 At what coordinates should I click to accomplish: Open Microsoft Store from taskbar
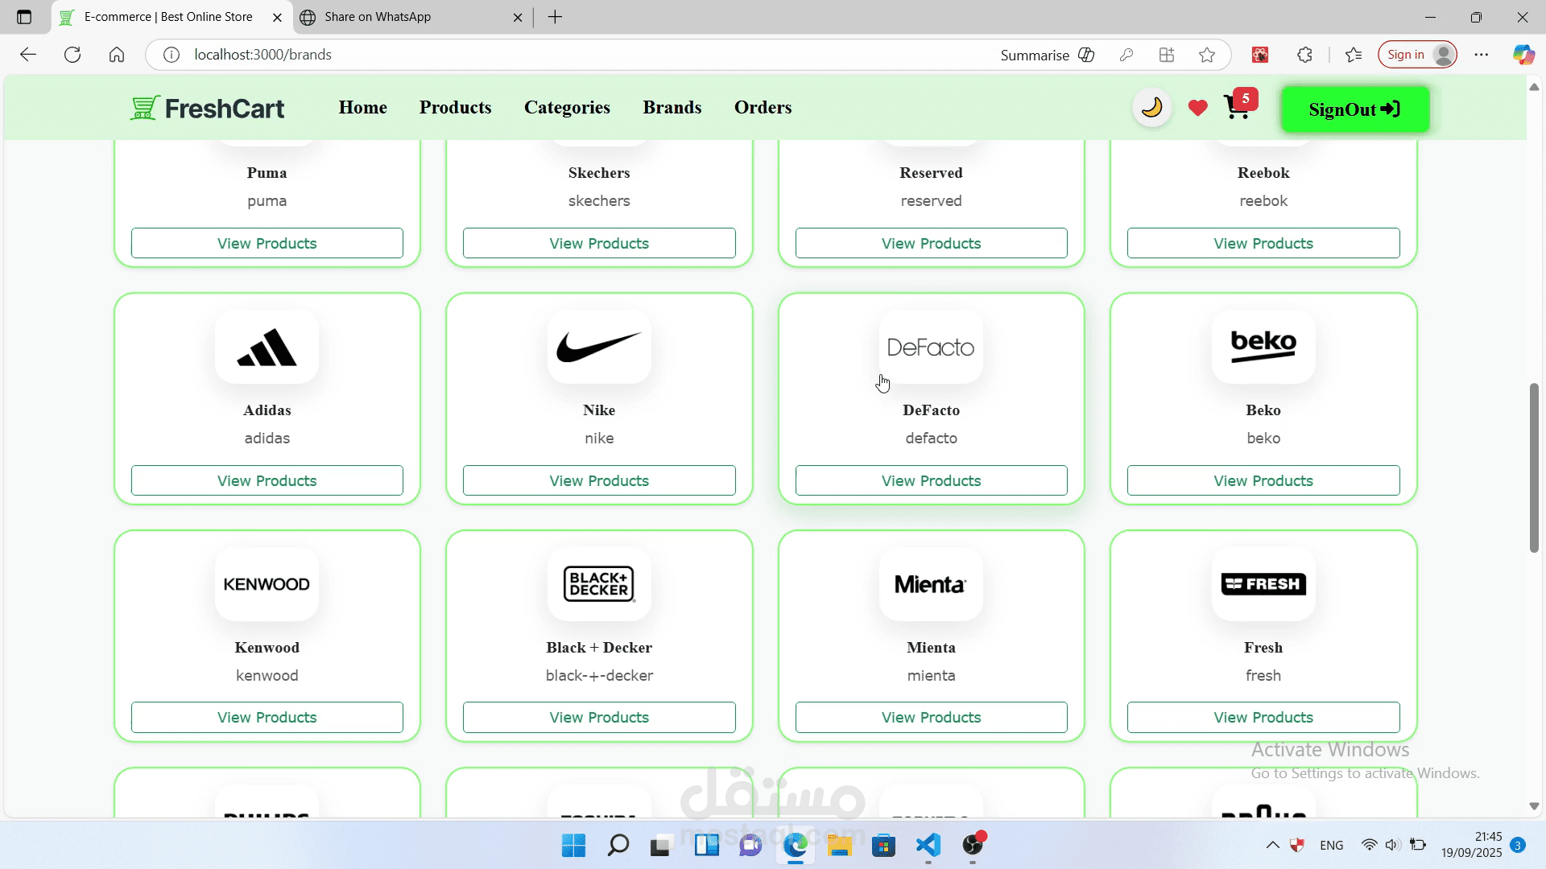883,845
